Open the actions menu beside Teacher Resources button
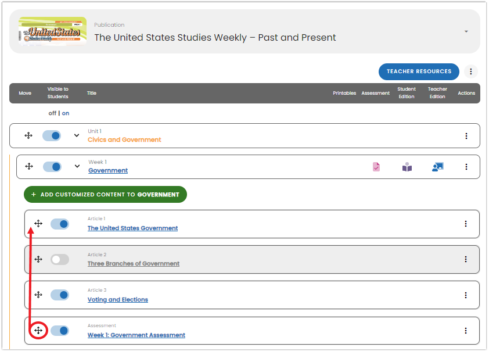 point(470,71)
